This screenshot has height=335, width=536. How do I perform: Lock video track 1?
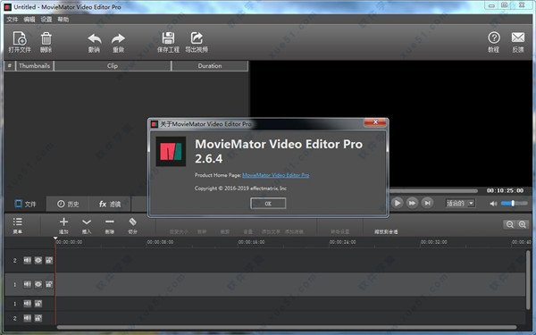click(x=49, y=284)
